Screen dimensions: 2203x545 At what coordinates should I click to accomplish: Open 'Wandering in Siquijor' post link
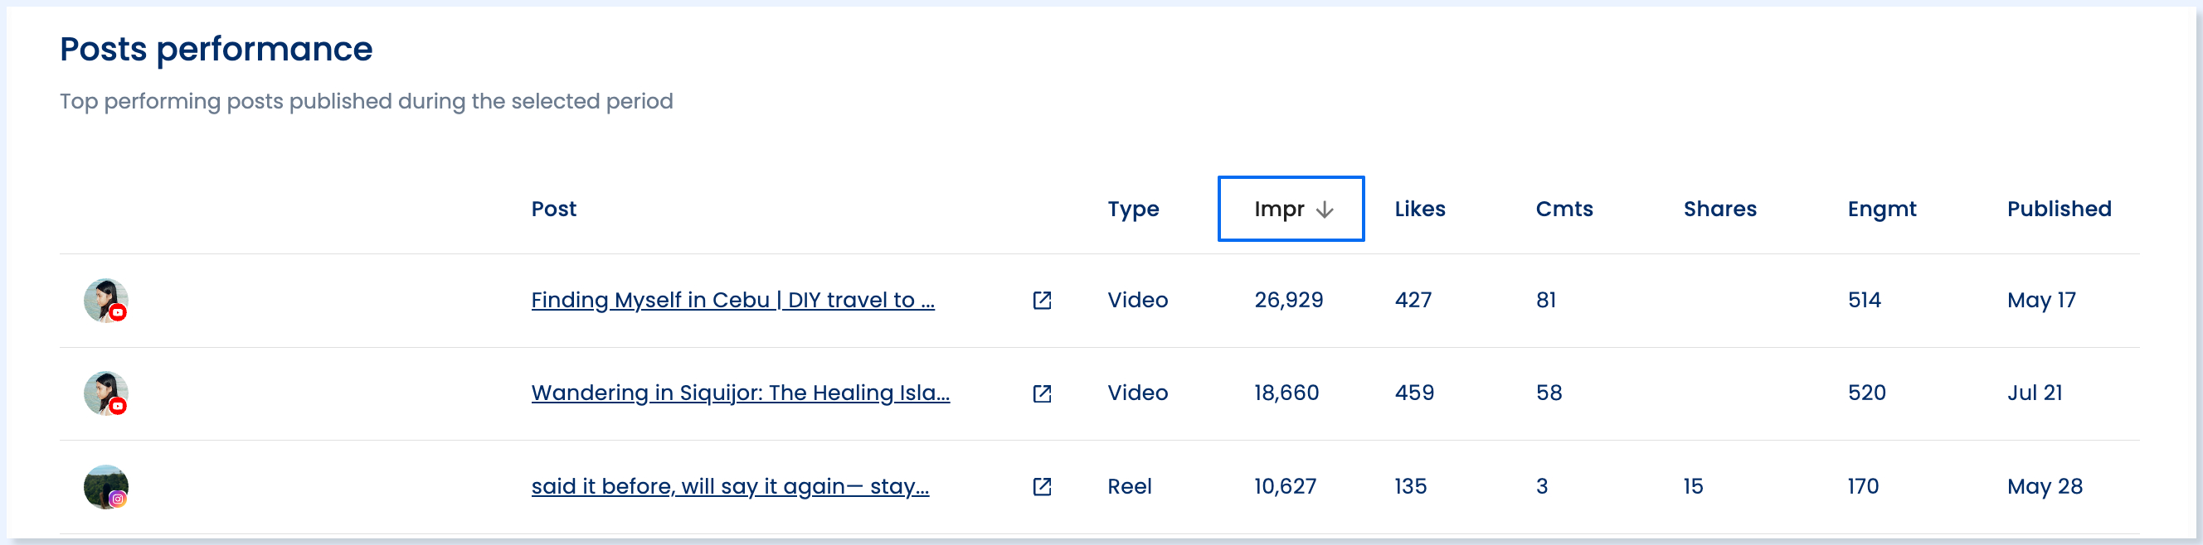[x=740, y=393]
